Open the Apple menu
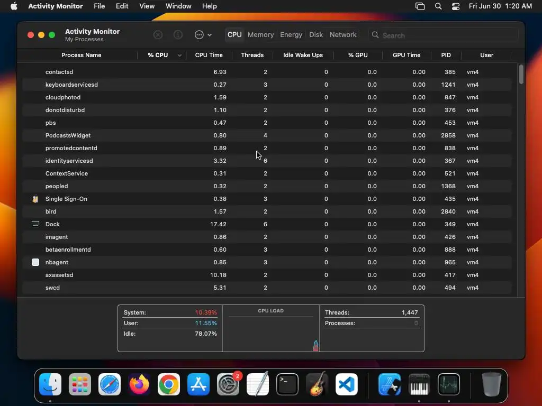The height and width of the screenshot is (406, 542). click(14, 6)
